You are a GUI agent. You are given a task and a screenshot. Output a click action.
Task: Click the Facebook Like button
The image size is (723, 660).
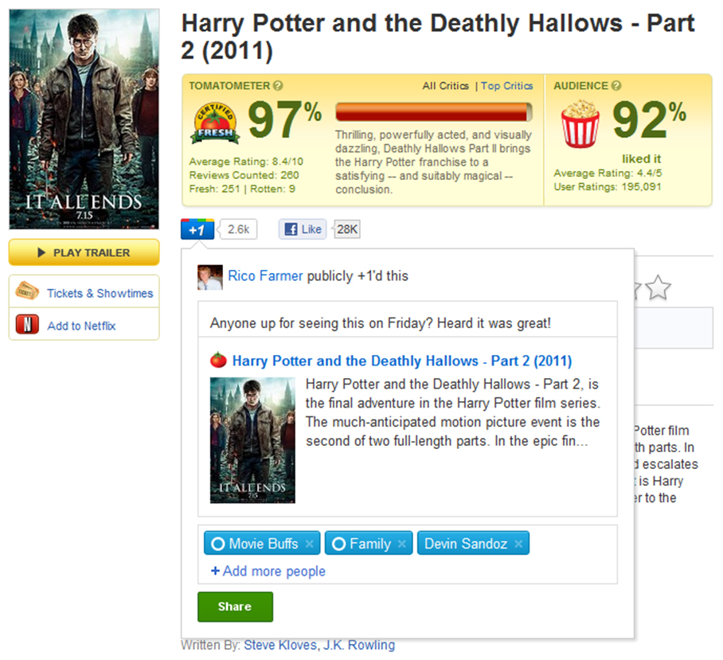point(303,229)
